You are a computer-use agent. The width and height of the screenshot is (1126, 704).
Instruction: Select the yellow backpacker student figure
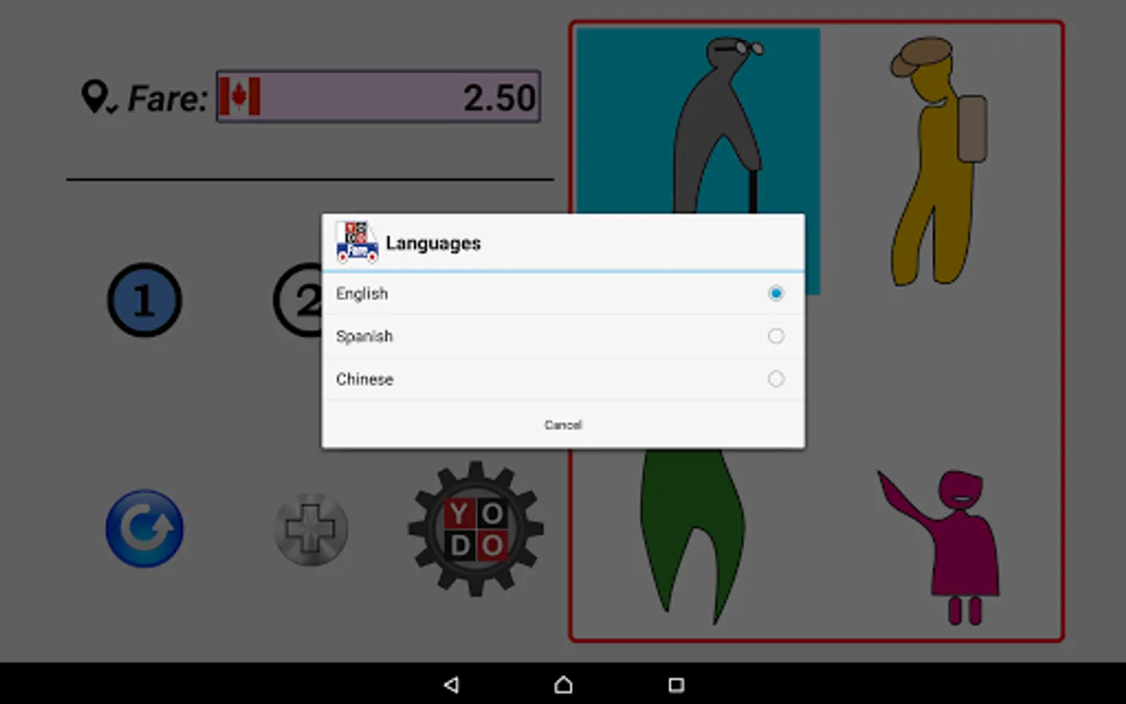938,161
